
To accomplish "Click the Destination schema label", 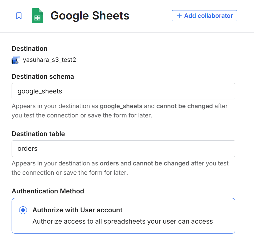I will pyautogui.click(x=43, y=77).
